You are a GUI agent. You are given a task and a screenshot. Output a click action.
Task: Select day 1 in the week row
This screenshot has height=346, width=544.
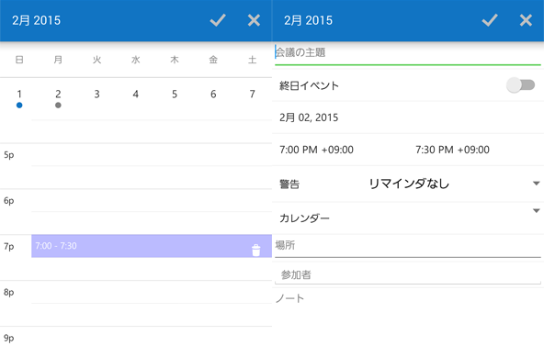click(19, 95)
